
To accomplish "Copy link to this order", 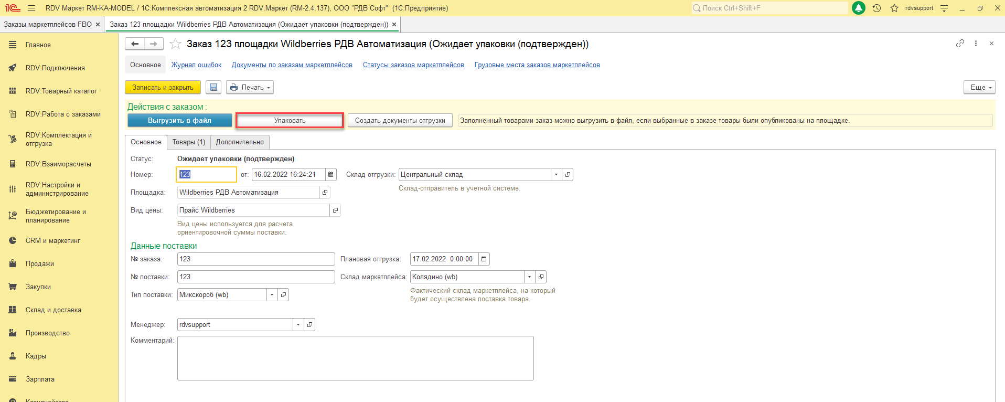I will pyautogui.click(x=960, y=44).
